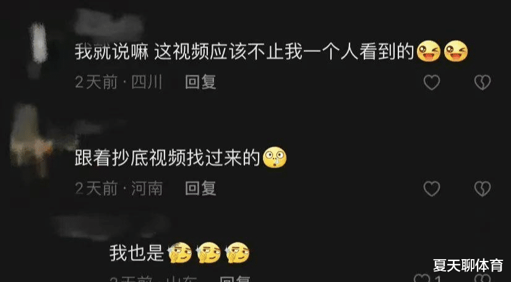Select the comment text 我就说嘛 这视频应该不止我一个人看到的

[x=244, y=52]
